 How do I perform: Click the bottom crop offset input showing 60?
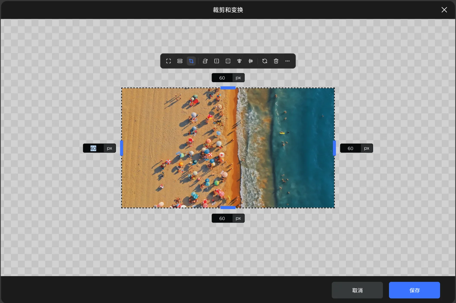pyautogui.click(x=222, y=218)
